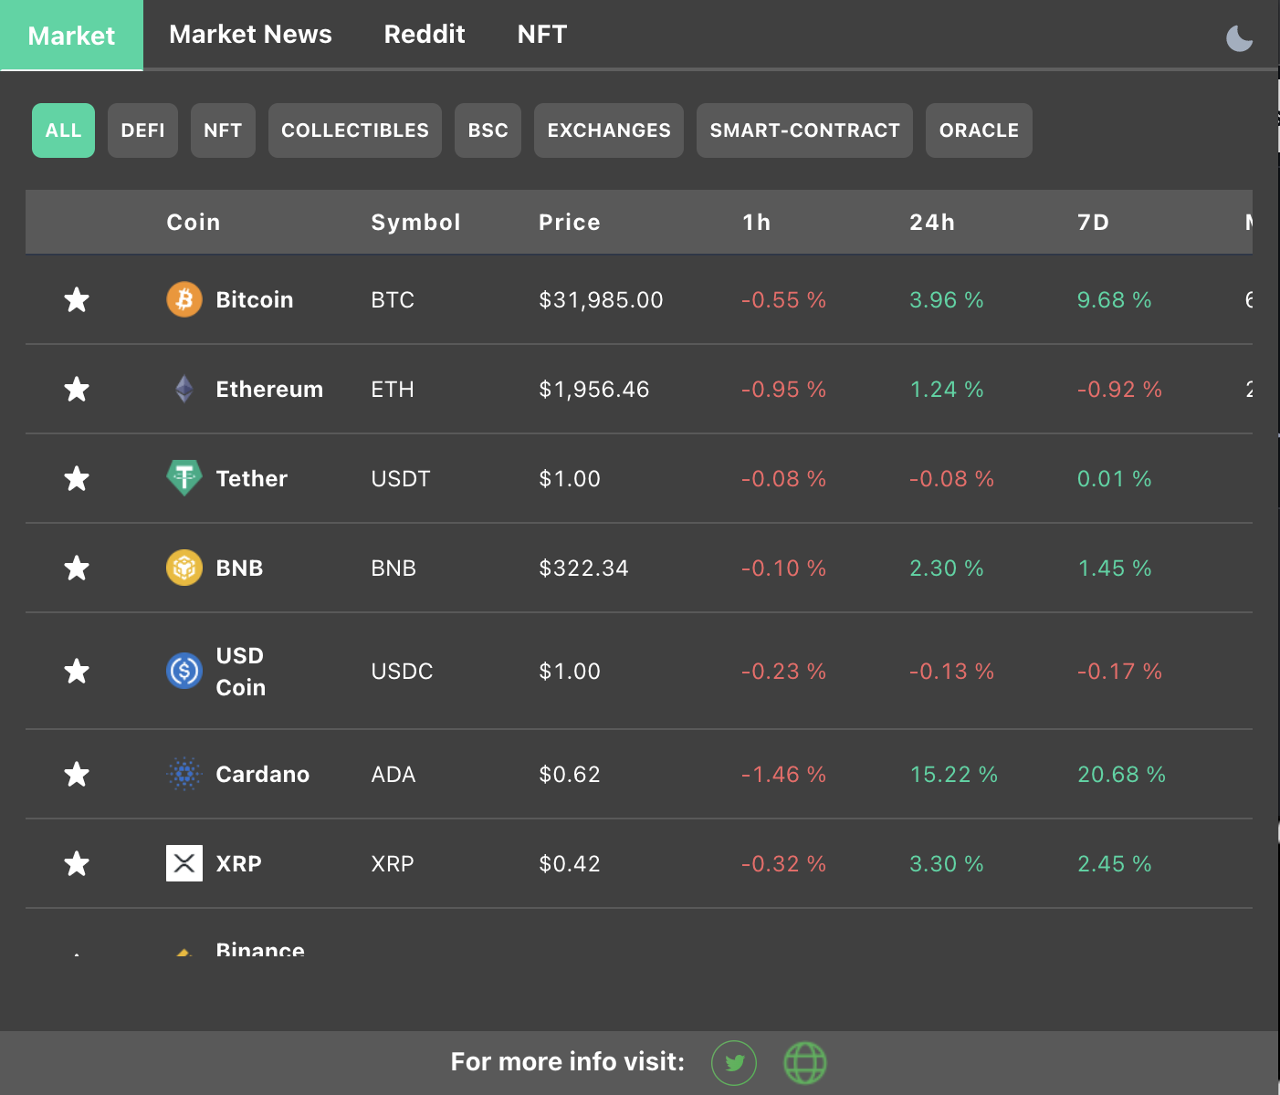Favorite Tether with its star
The image size is (1280, 1095).
coord(77,478)
